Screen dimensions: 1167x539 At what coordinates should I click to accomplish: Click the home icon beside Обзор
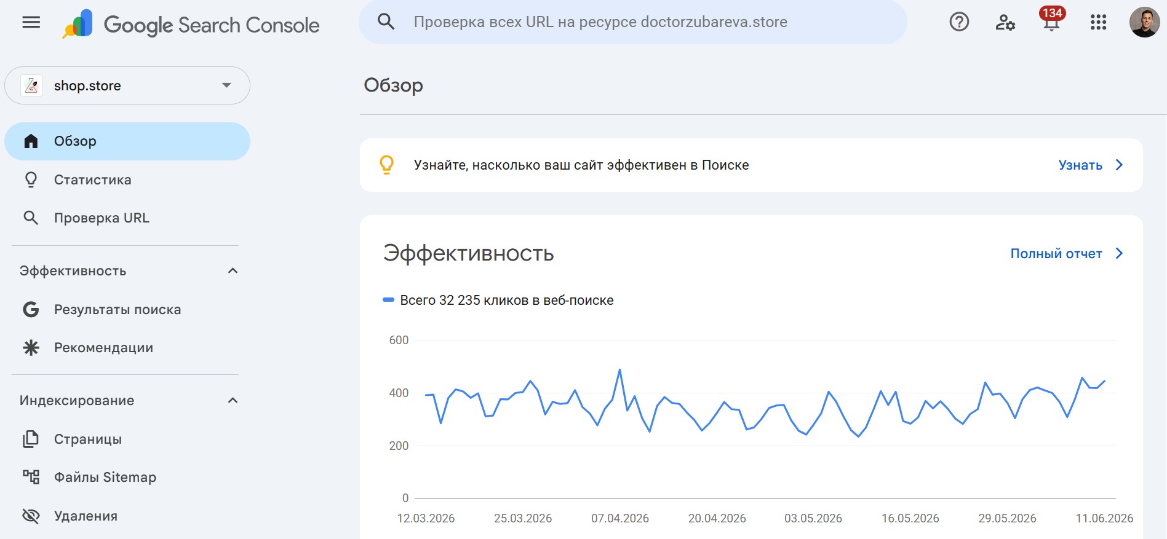coord(31,141)
